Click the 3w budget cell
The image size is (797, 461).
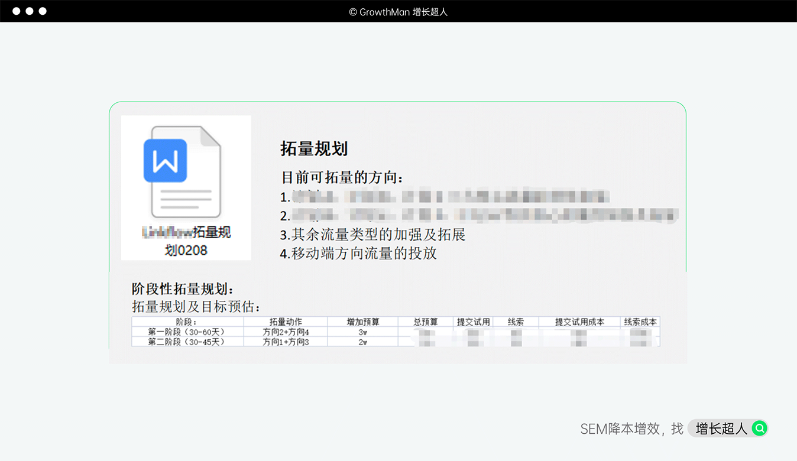point(362,332)
